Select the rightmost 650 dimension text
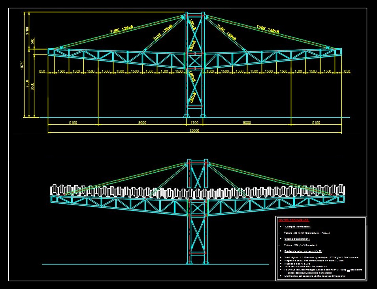This screenshot has width=377, height=289. click(x=347, y=71)
